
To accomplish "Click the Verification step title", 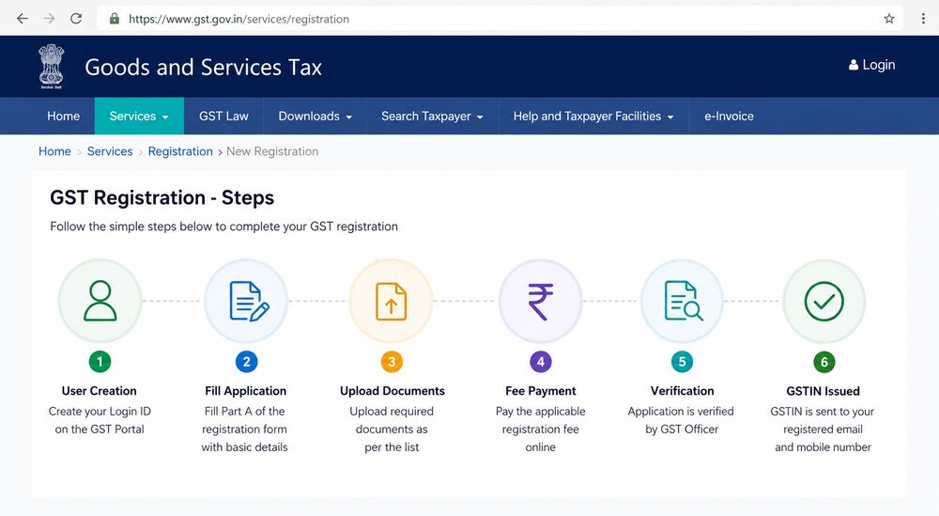I will pyautogui.click(x=682, y=391).
